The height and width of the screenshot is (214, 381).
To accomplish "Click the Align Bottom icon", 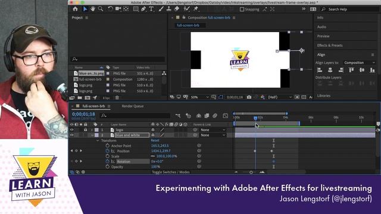I will coord(372,70).
